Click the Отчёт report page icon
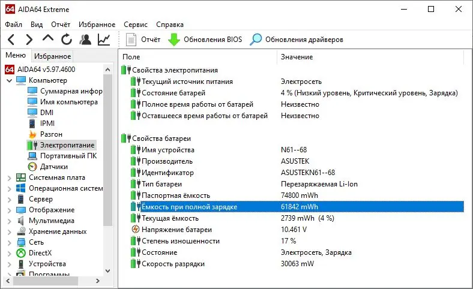This screenshot has width=473, height=289. pyautogui.click(x=131, y=40)
